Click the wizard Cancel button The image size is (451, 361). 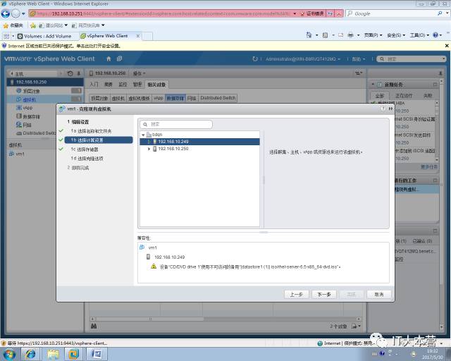click(x=379, y=295)
